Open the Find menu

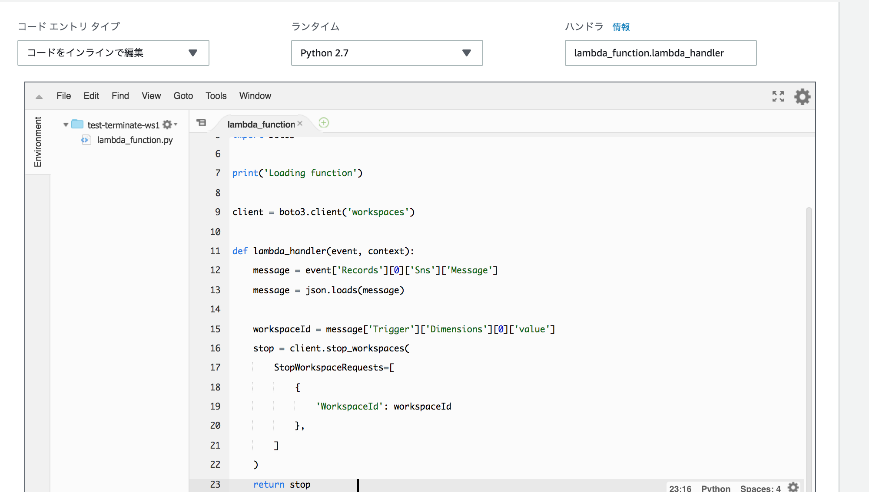(x=120, y=96)
